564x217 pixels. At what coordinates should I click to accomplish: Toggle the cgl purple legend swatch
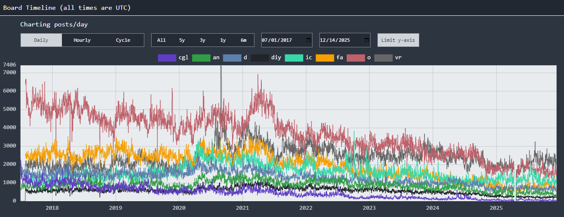[x=167, y=58]
